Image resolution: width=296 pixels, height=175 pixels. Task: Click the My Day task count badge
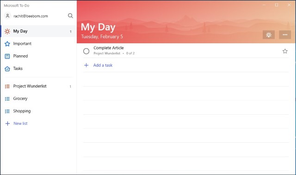(71, 32)
